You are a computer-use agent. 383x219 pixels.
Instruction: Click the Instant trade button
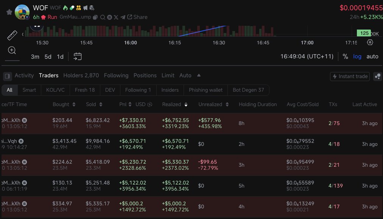tap(350, 77)
